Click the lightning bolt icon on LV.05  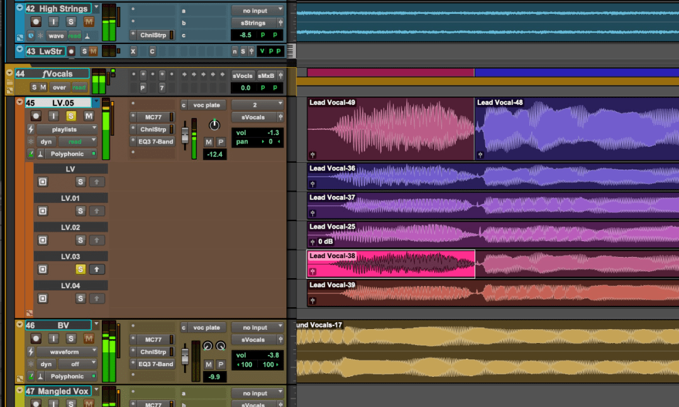(30, 129)
